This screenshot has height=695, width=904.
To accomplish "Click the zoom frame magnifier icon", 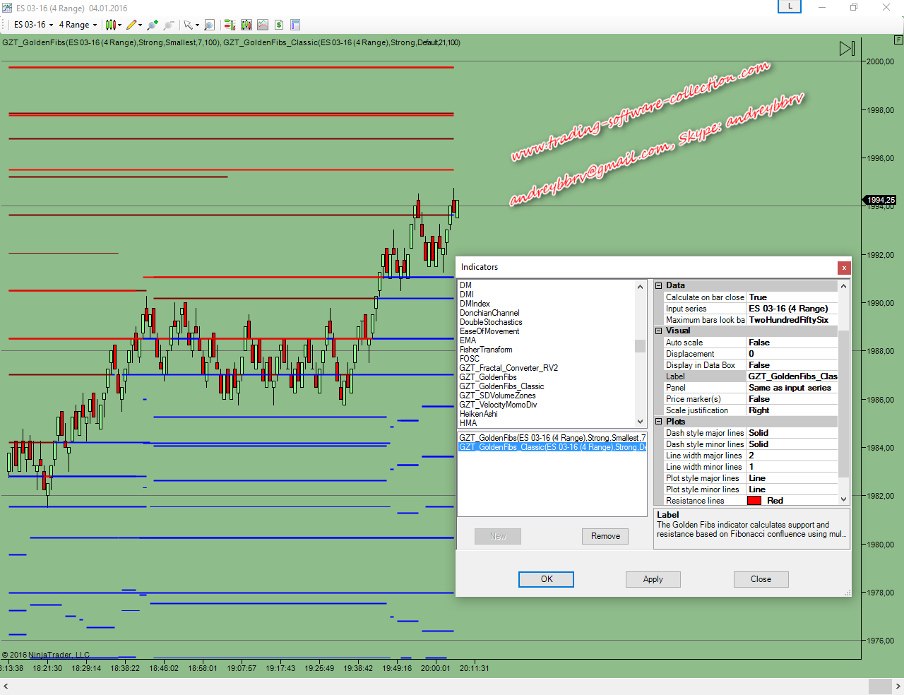I will point(209,25).
